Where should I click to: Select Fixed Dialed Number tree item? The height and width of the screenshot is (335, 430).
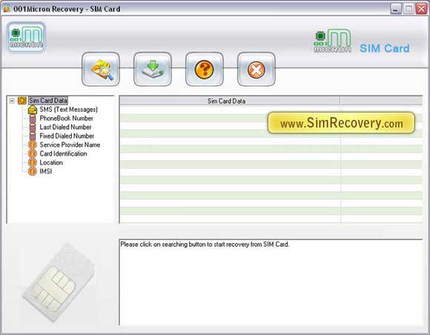(x=67, y=136)
